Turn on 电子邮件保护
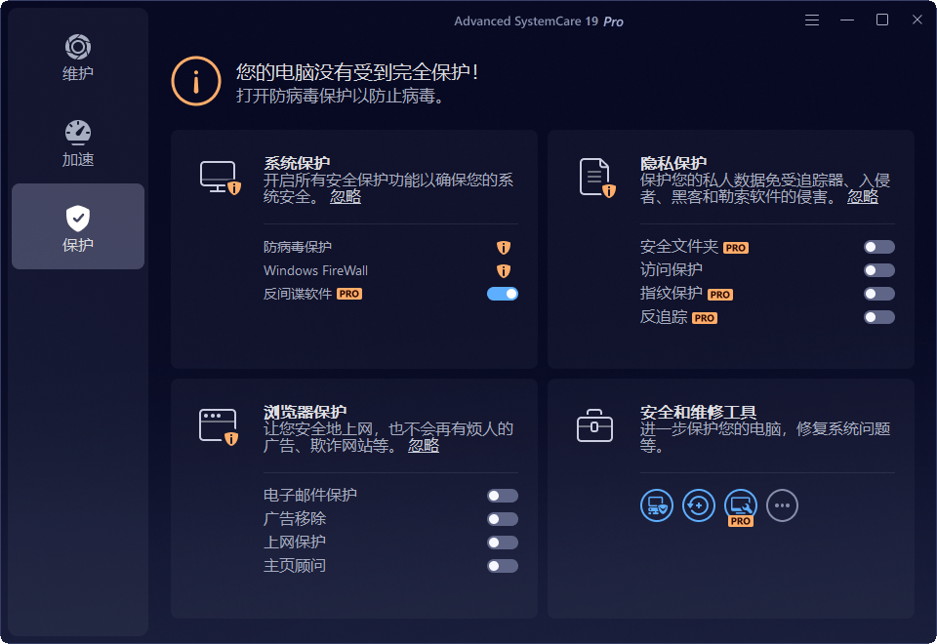The height and width of the screenshot is (644, 937). (x=502, y=495)
